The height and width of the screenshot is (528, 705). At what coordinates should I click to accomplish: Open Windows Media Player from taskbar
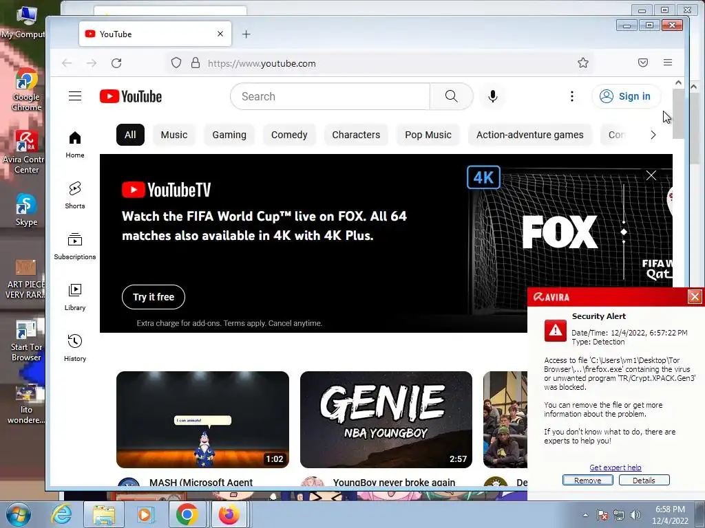[x=145, y=514]
